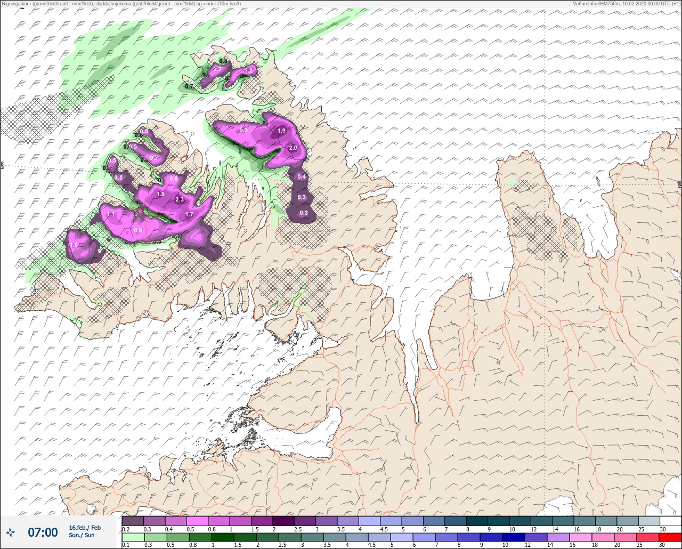Click the 1.1 precipitation value on the map
The width and height of the screenshot is (682, 549).
[111, 214]
